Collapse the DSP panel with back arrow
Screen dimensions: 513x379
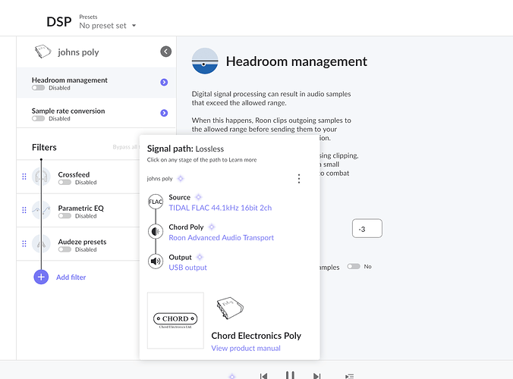coord(166,52)
